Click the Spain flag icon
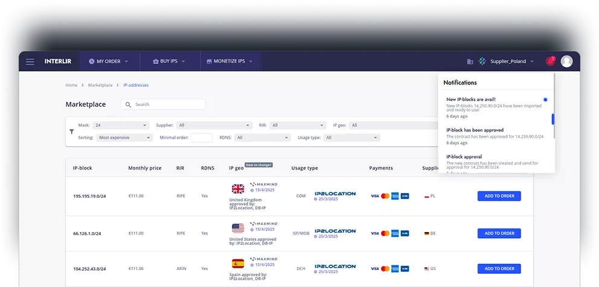599x287 pixels. pyautogui.click(x=238, y=263)
